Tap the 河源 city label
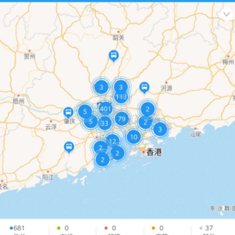235x235 pixels. [166, 88]
